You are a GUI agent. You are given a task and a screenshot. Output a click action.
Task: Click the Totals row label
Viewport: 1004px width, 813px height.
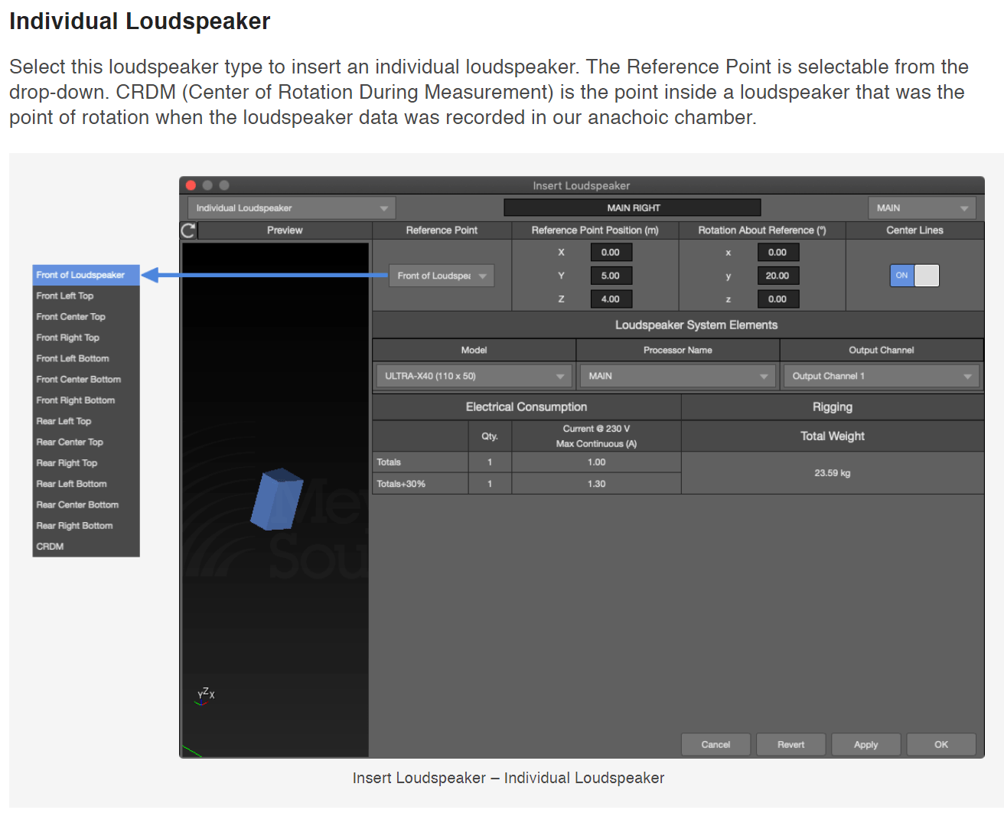389,462
